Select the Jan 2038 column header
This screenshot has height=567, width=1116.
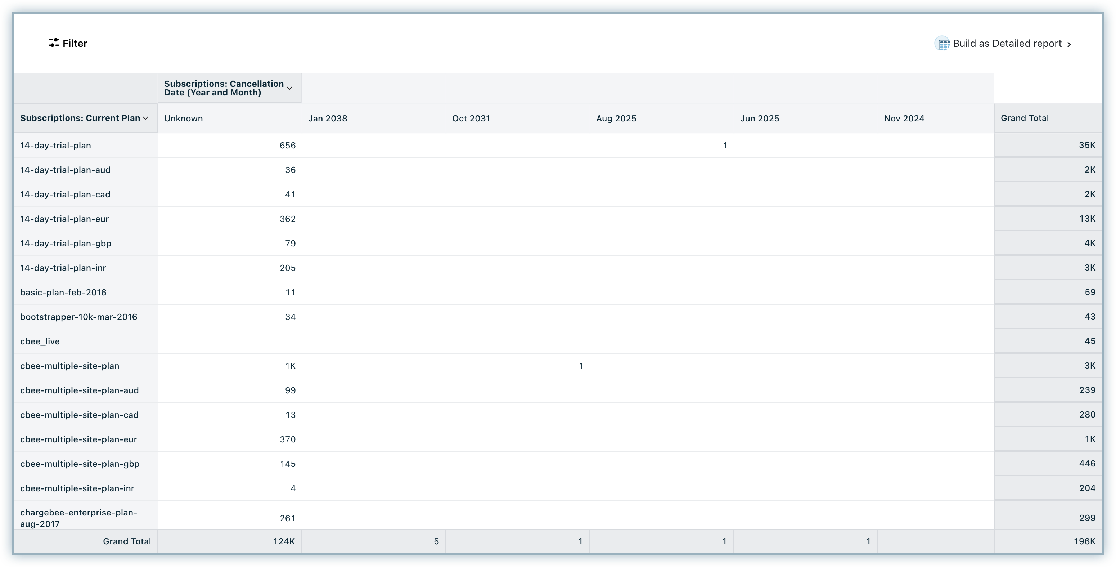[328, 119]
